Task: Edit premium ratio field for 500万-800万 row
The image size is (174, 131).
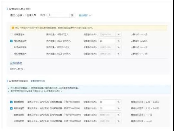Action: [x=107, y=41]
